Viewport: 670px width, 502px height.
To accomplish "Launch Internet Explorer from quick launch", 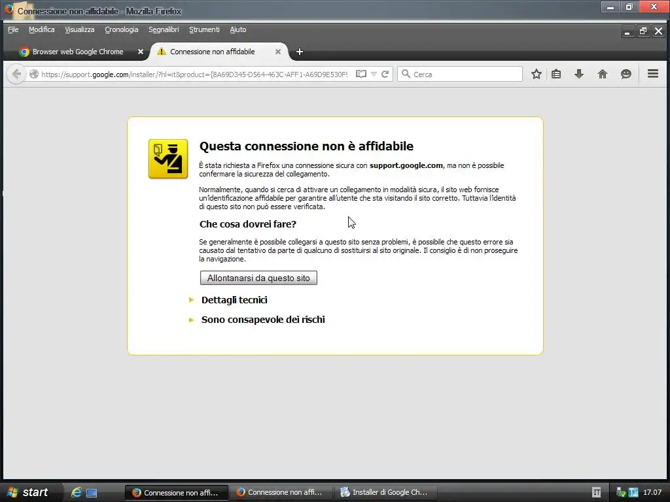I will pyautogui.click(x=76, y=492).
